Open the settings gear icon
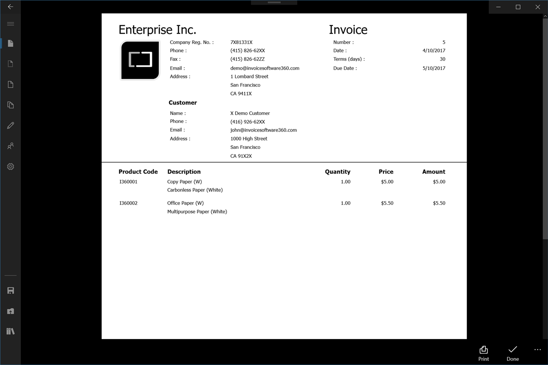This screenshot has width=548, height=365. [10, 166]
